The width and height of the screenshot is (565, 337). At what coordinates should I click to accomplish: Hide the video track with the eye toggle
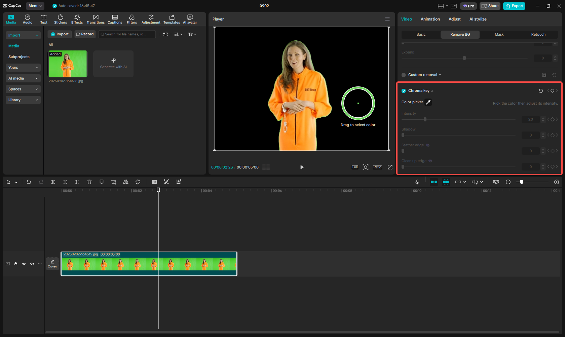coord(24,264)
